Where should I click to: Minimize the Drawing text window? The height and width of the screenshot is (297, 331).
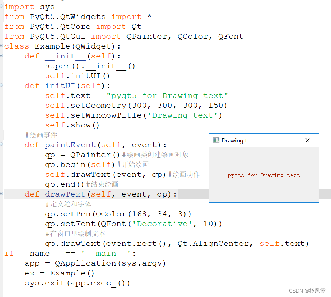(265, 140)
